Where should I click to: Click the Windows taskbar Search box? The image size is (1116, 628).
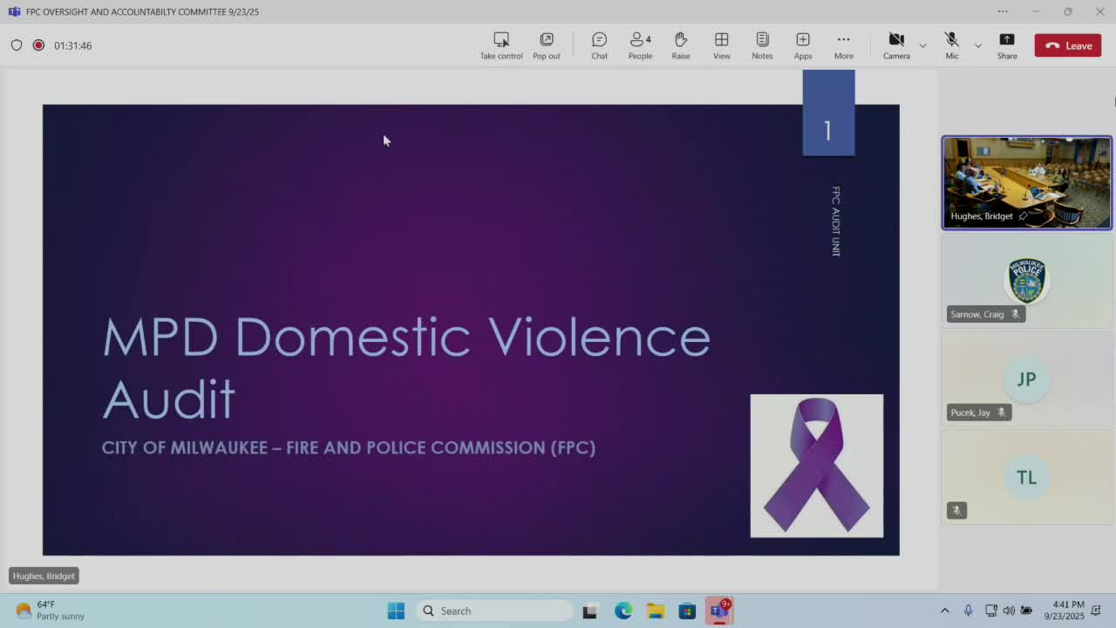494,611
